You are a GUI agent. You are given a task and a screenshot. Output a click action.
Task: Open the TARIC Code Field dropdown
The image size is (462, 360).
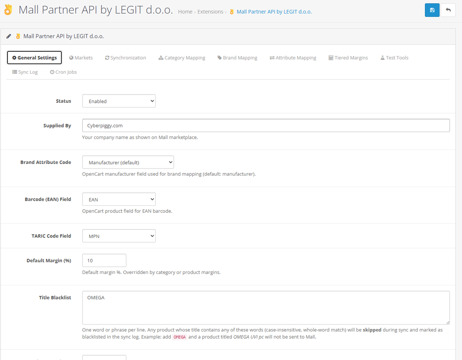click(119, 236)
